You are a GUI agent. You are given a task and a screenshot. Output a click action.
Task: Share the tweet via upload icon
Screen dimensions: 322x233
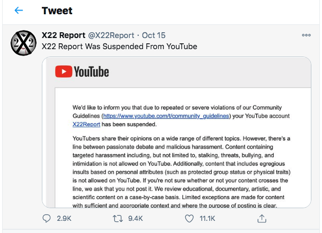[262, 218]
